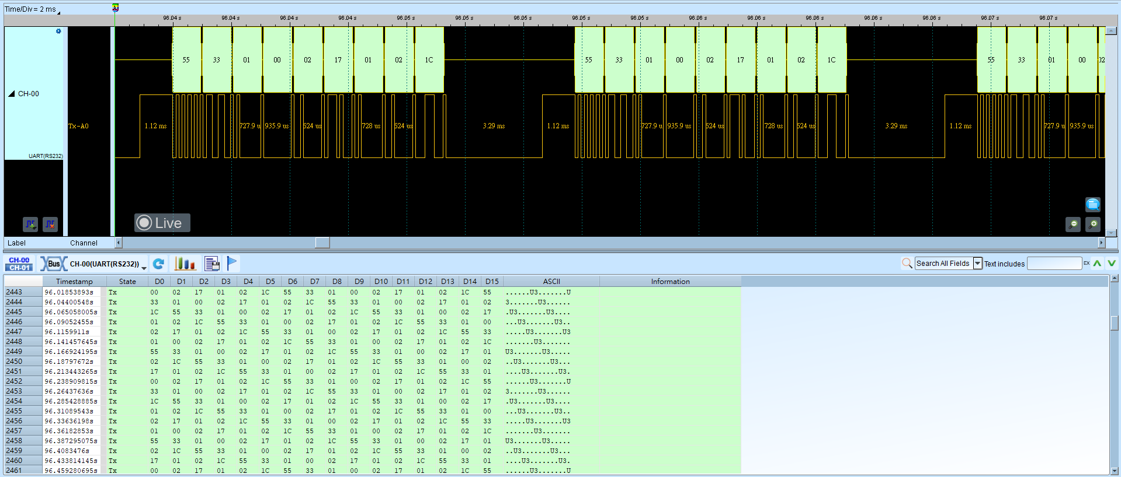Zoom out the waveform view
1121x477 pixels.
click(1073, 224)
